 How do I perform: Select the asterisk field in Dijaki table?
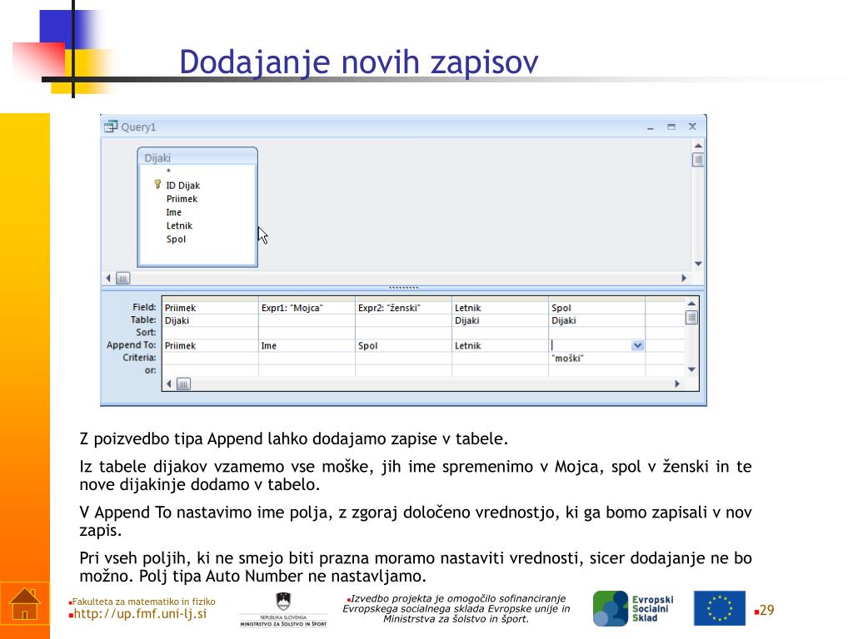[168, 171]
